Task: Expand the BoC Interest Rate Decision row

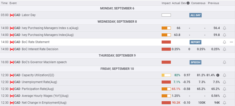Action: click(x=117, y=49)
